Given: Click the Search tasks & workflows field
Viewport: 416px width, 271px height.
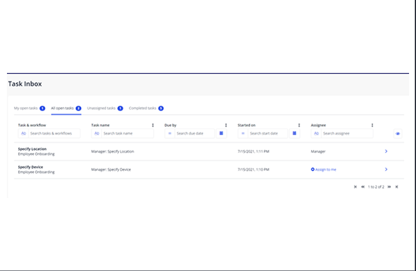Looking at the screenshot, I should 54,133.
